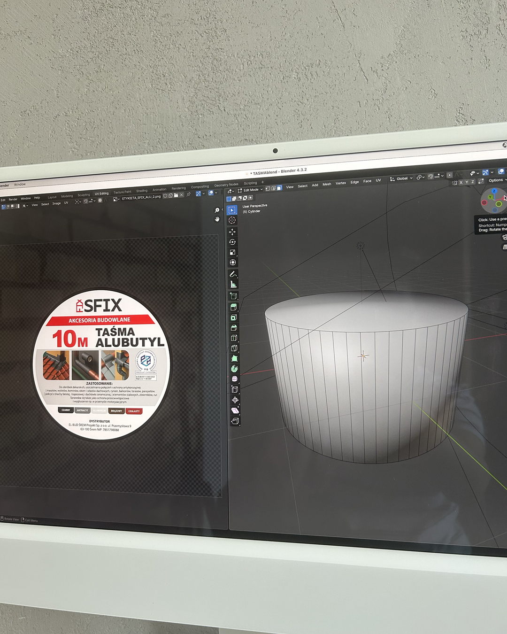Enable proportional editing in 3D viewport header
This screenshot has height=634, width=507.
coord(449,175)
